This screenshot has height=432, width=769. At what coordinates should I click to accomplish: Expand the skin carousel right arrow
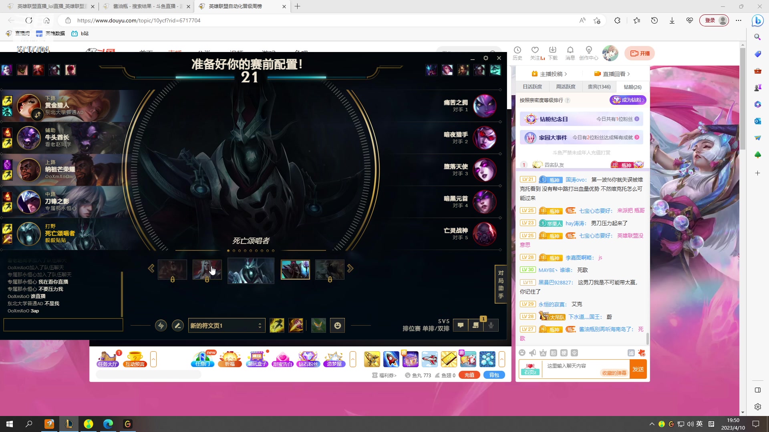point(350,269)
